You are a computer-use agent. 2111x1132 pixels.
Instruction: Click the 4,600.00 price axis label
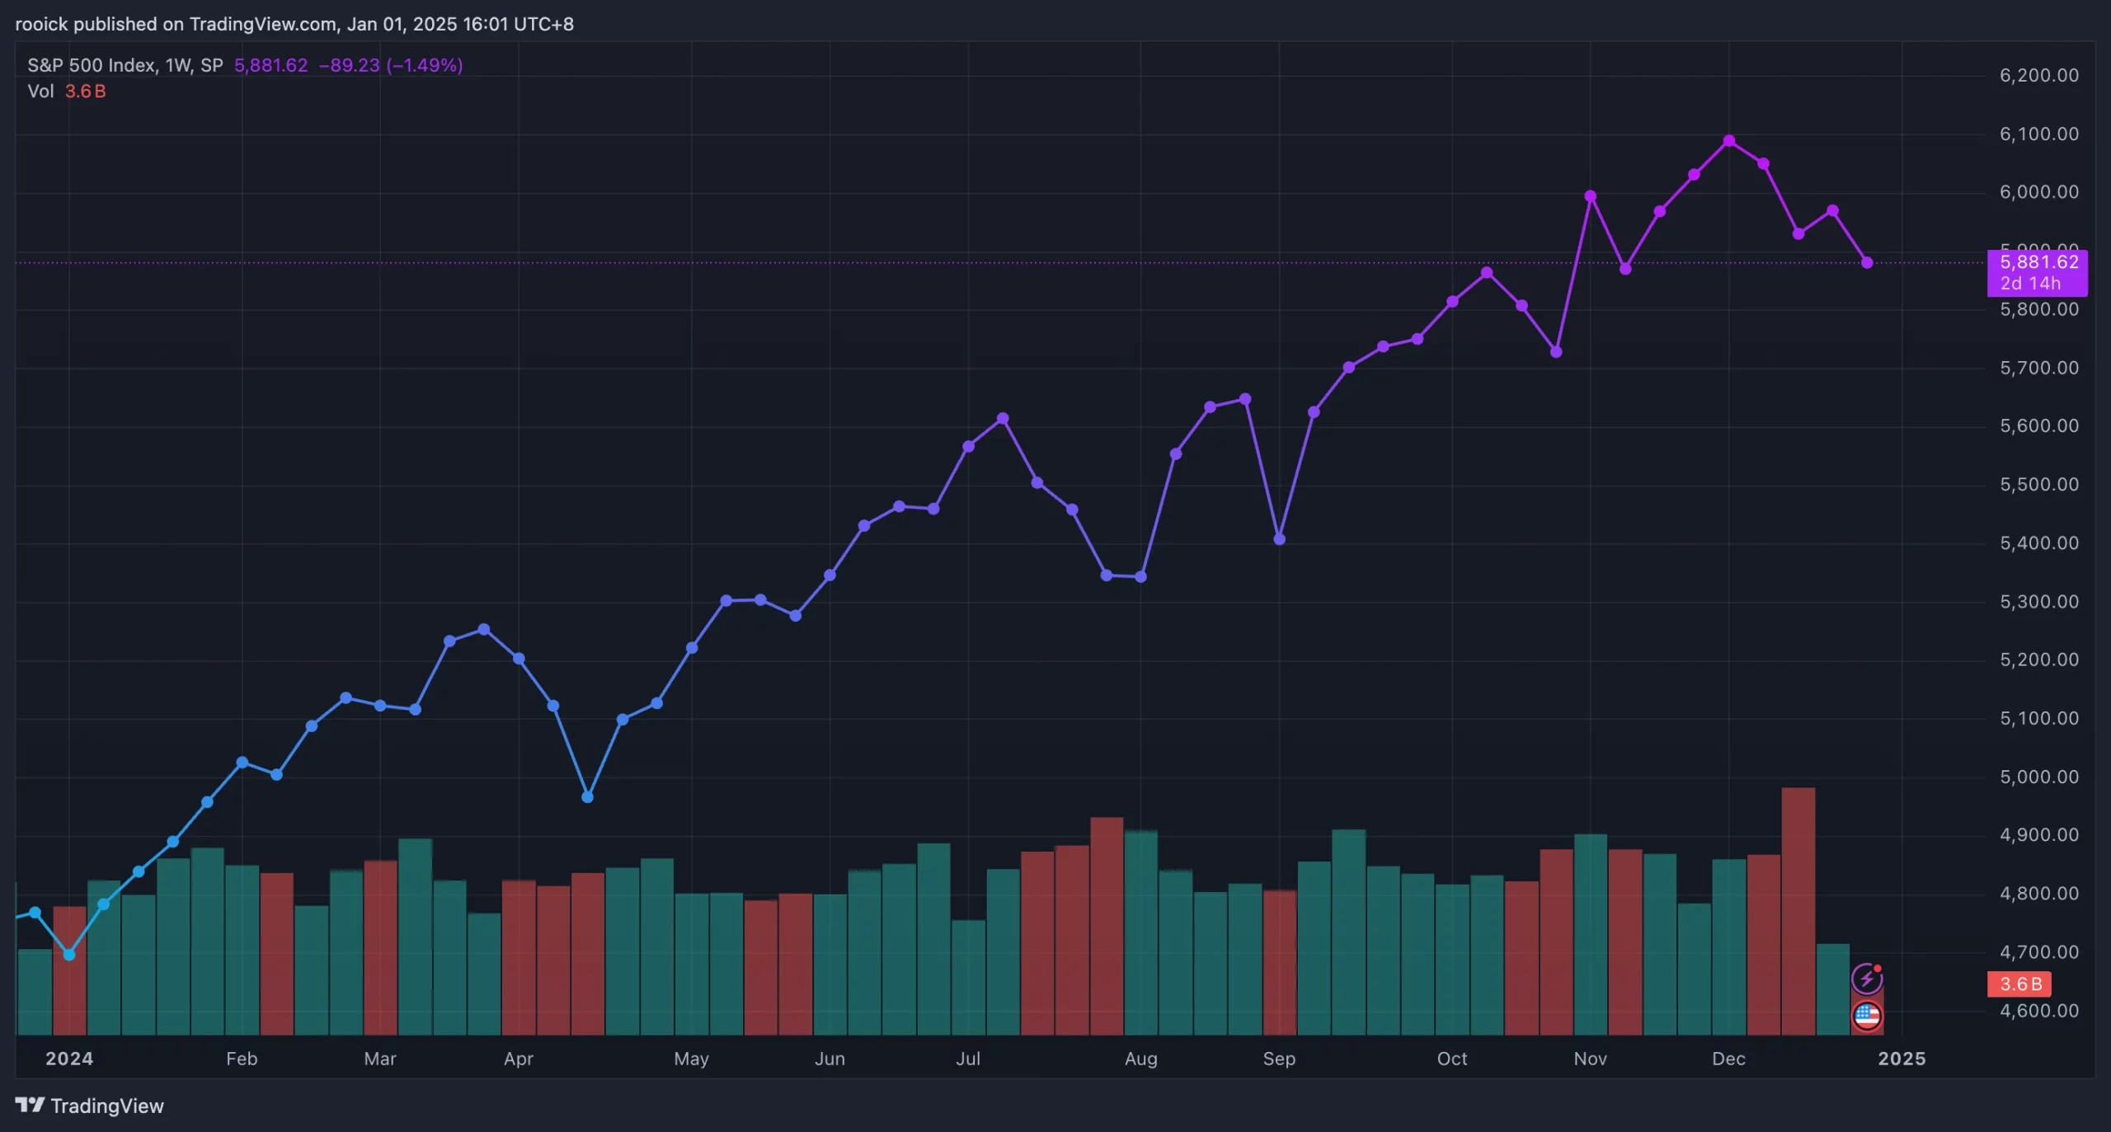(2039, 1011)
